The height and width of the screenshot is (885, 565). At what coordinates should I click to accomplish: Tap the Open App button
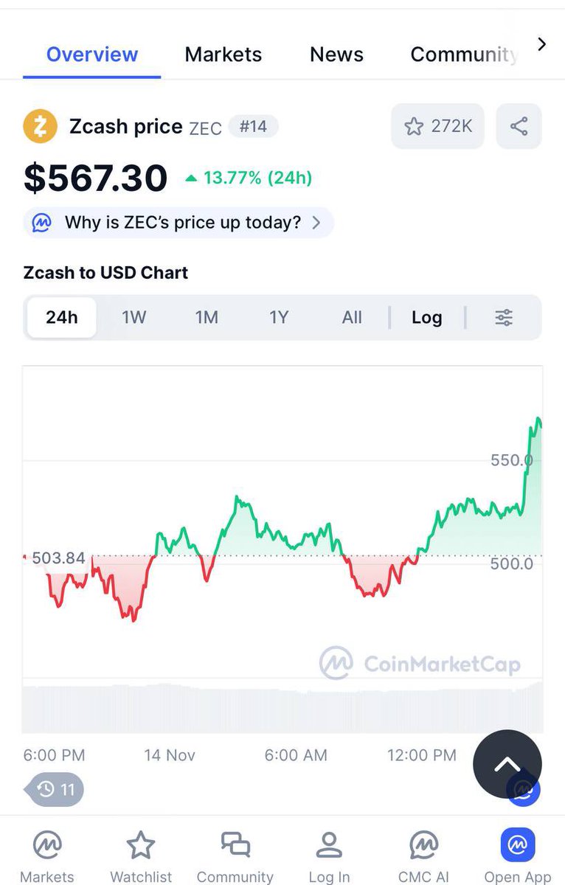[x=518, y=854]
